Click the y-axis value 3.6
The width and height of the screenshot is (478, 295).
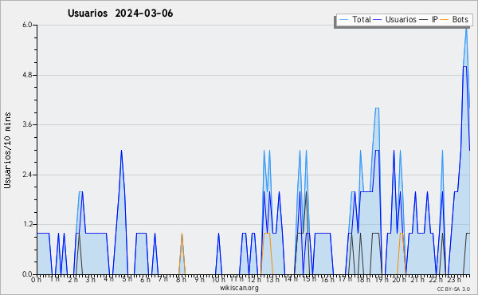click(27, 124)
